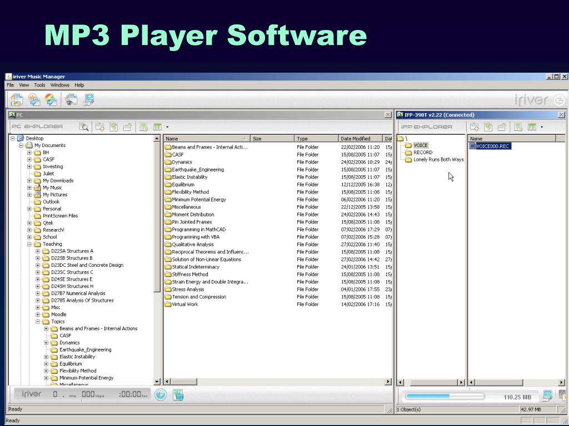
Task: Click the computer icon beside 110.25 MB
Action: click(x=547, y=397)
